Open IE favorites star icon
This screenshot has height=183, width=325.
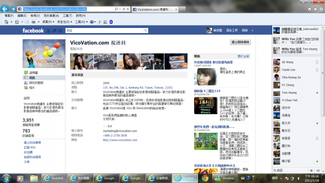coord(315,9)
